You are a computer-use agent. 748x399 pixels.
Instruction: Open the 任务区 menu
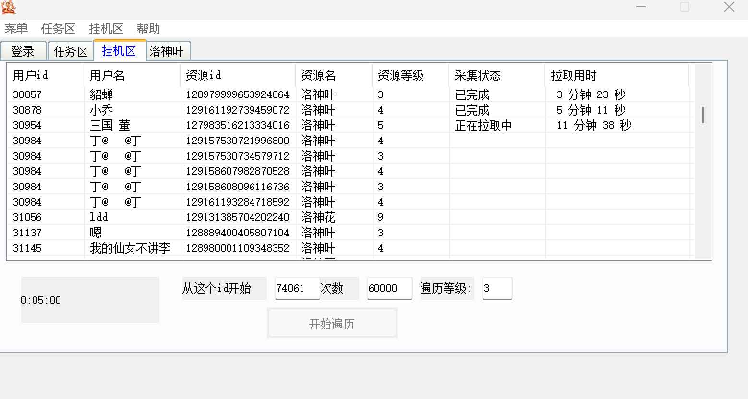tap(59, 29)
